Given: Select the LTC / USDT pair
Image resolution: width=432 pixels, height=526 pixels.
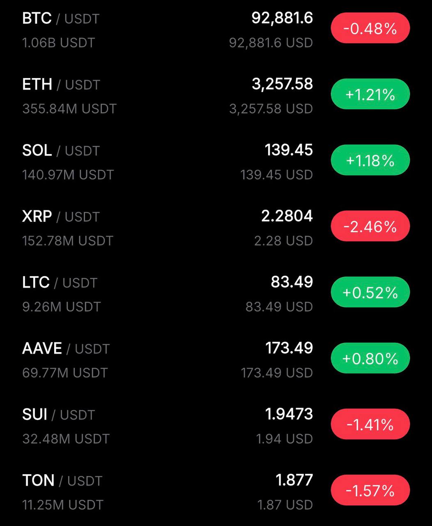Looking at the screenshot, I should 60,283.
